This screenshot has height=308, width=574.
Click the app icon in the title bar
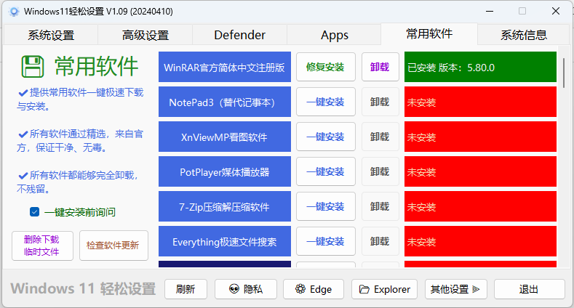[13, 12]
